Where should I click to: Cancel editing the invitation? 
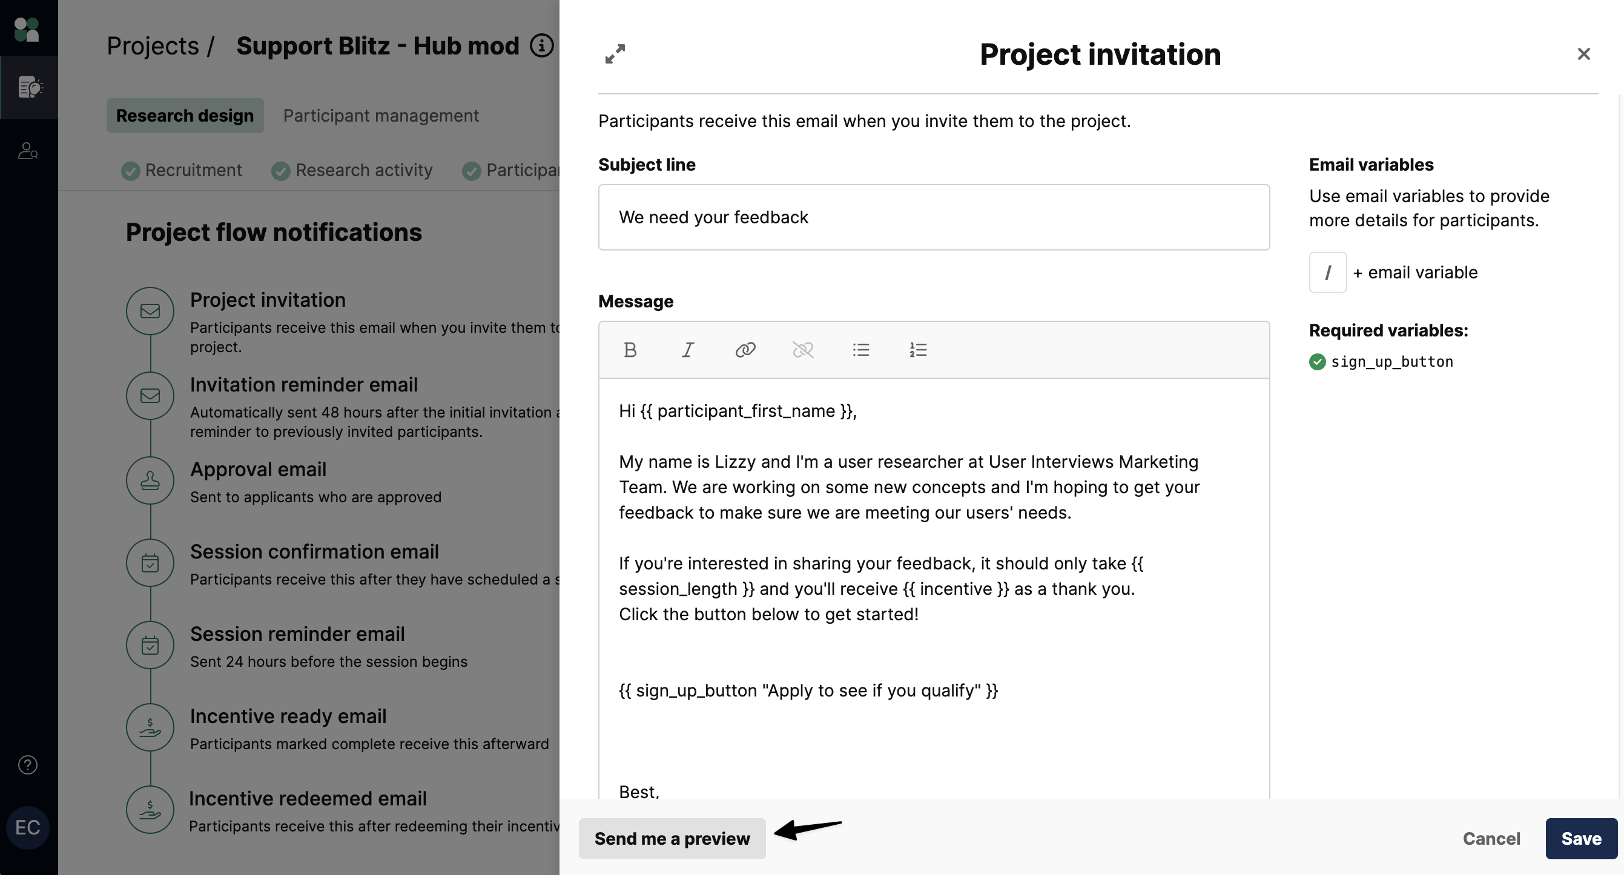point(1491,839)
